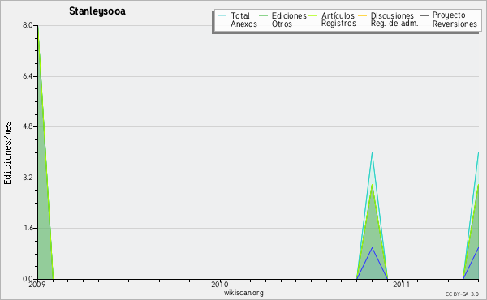This screenshot has width=487, height=300.
Task: Click the 3.2 y-axis value
Action: tap(28, 178)
